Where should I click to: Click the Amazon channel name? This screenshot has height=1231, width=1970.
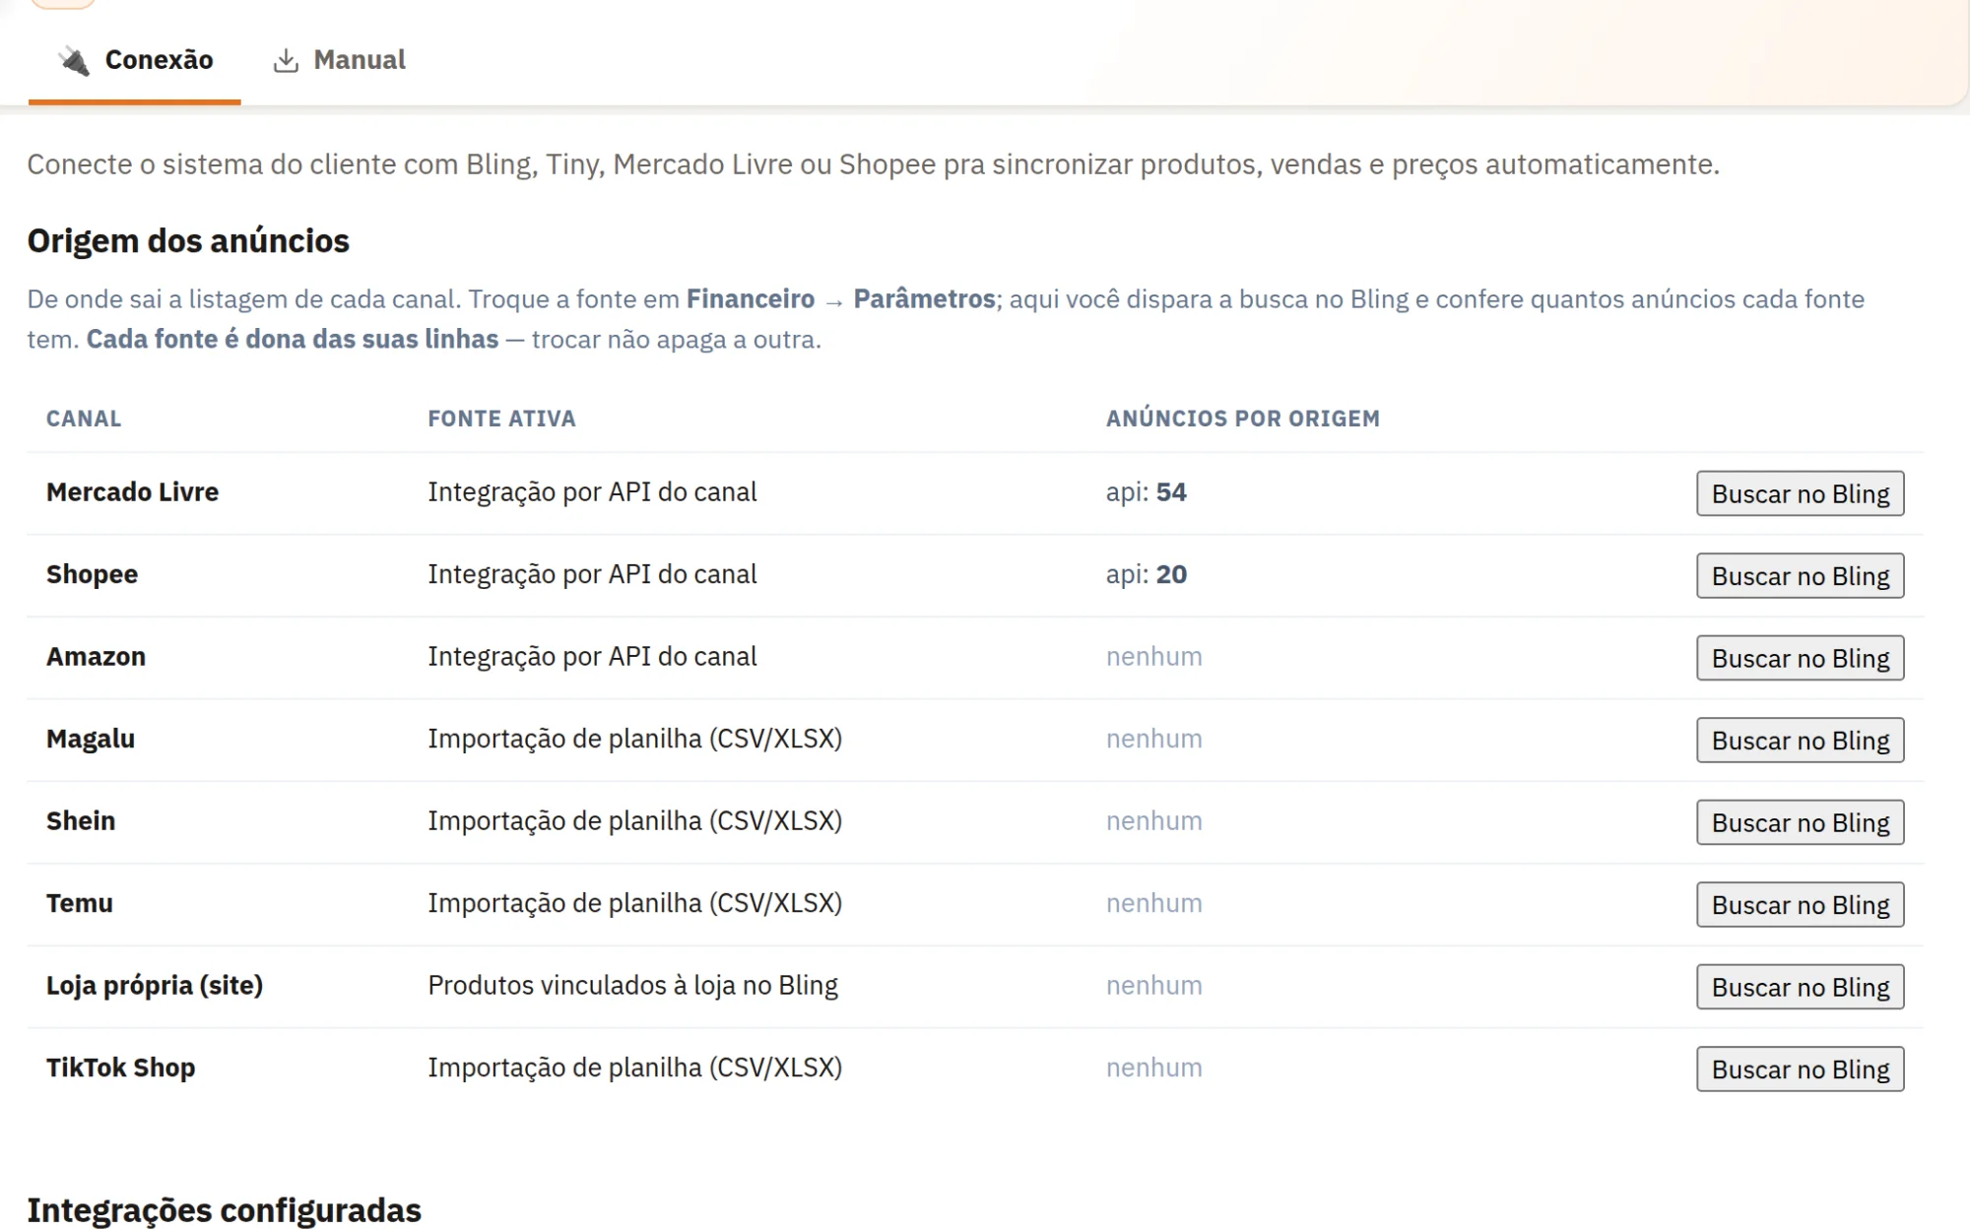pos(96,656)
